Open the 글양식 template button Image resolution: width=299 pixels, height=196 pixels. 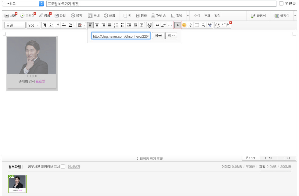[282, 16]
